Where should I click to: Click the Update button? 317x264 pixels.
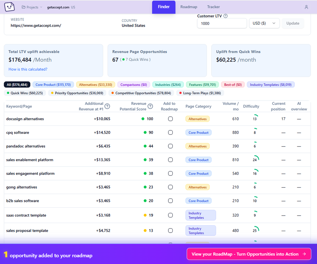(x=293, y=23)
